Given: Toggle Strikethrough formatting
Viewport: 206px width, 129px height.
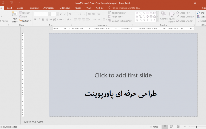Looking at the screenshot, I should pos(51,19).
